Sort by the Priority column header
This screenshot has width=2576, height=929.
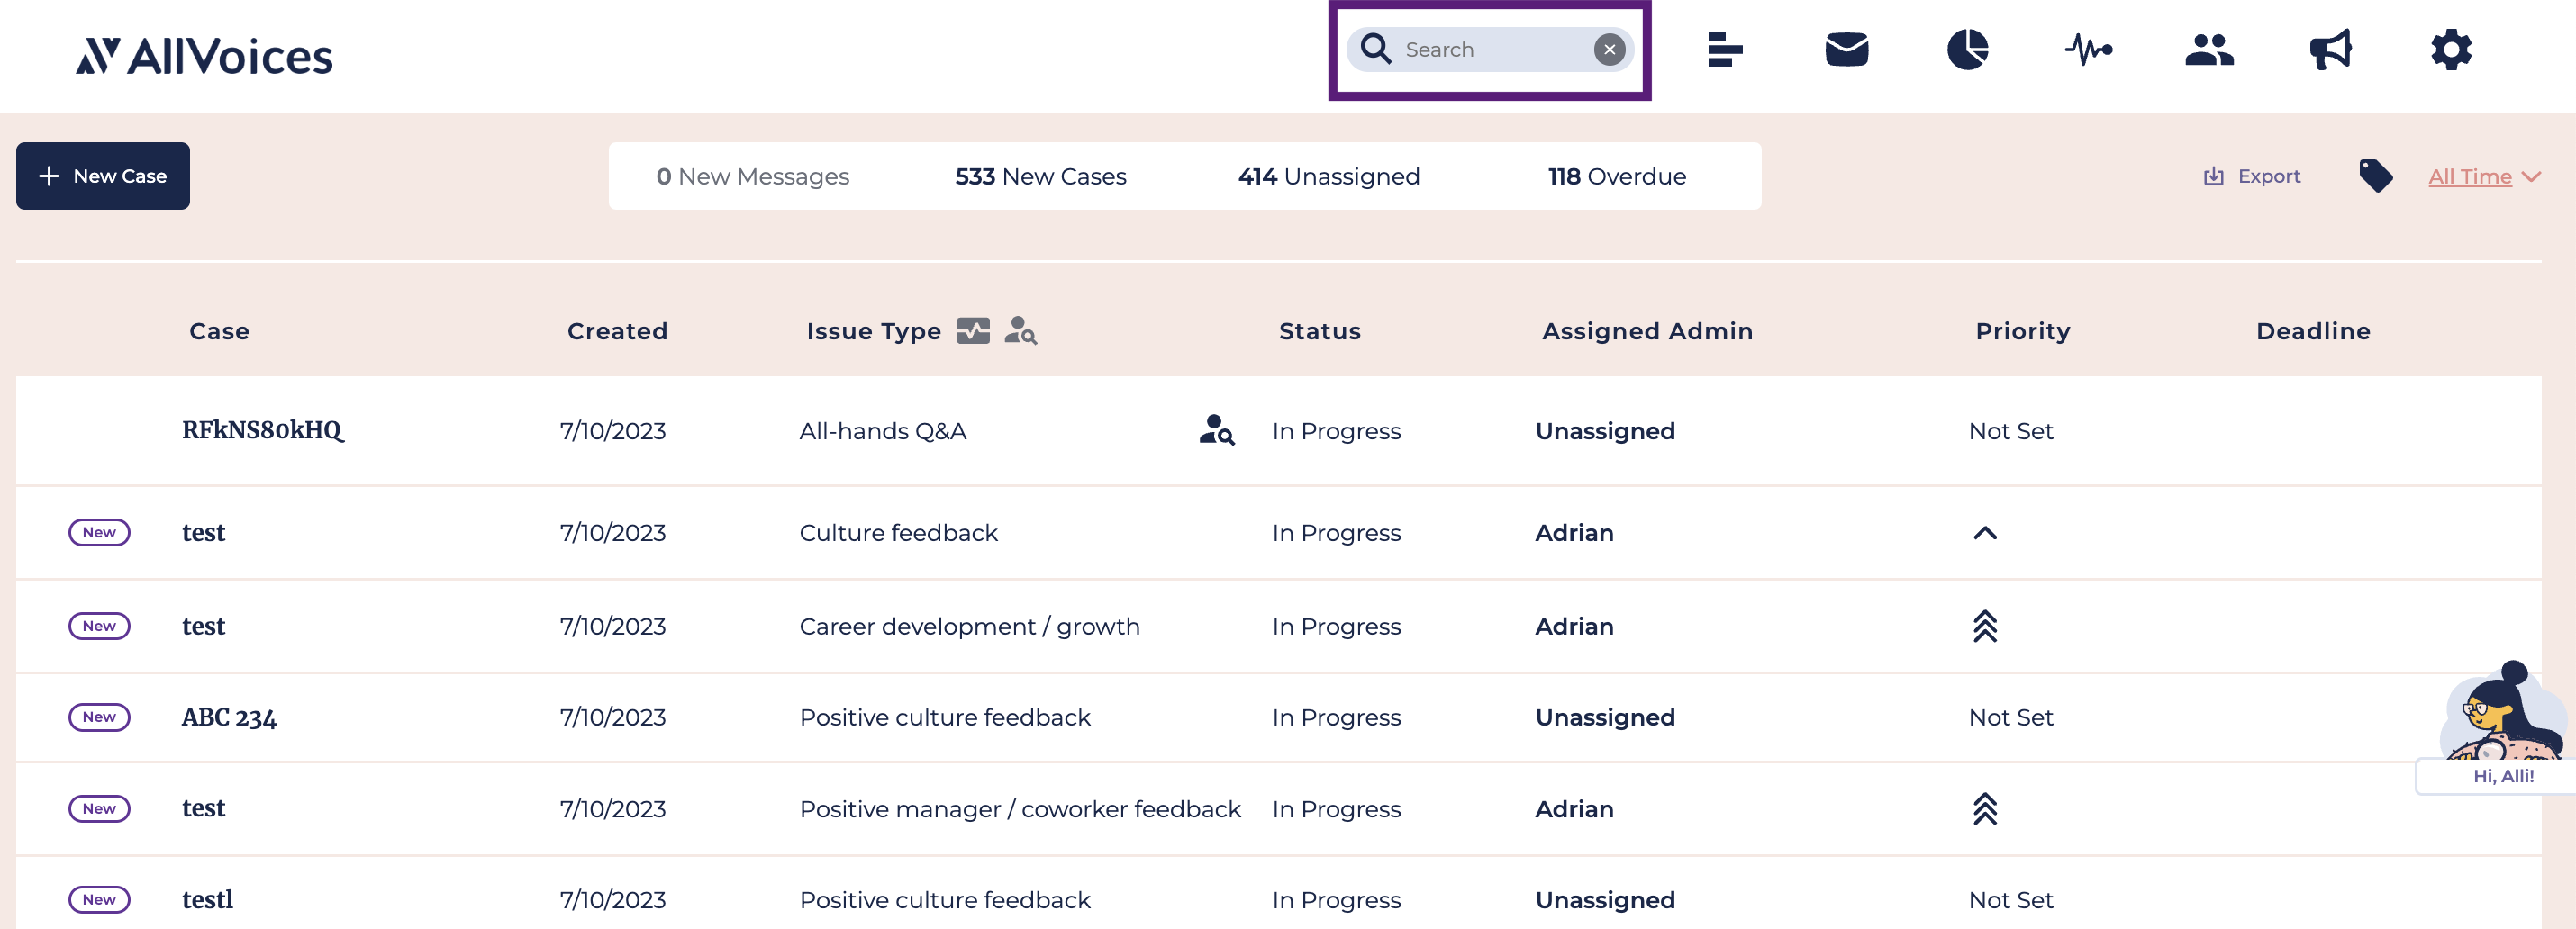coord(2022,330)
